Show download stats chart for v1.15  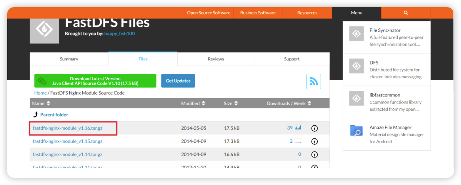point(298,141)
